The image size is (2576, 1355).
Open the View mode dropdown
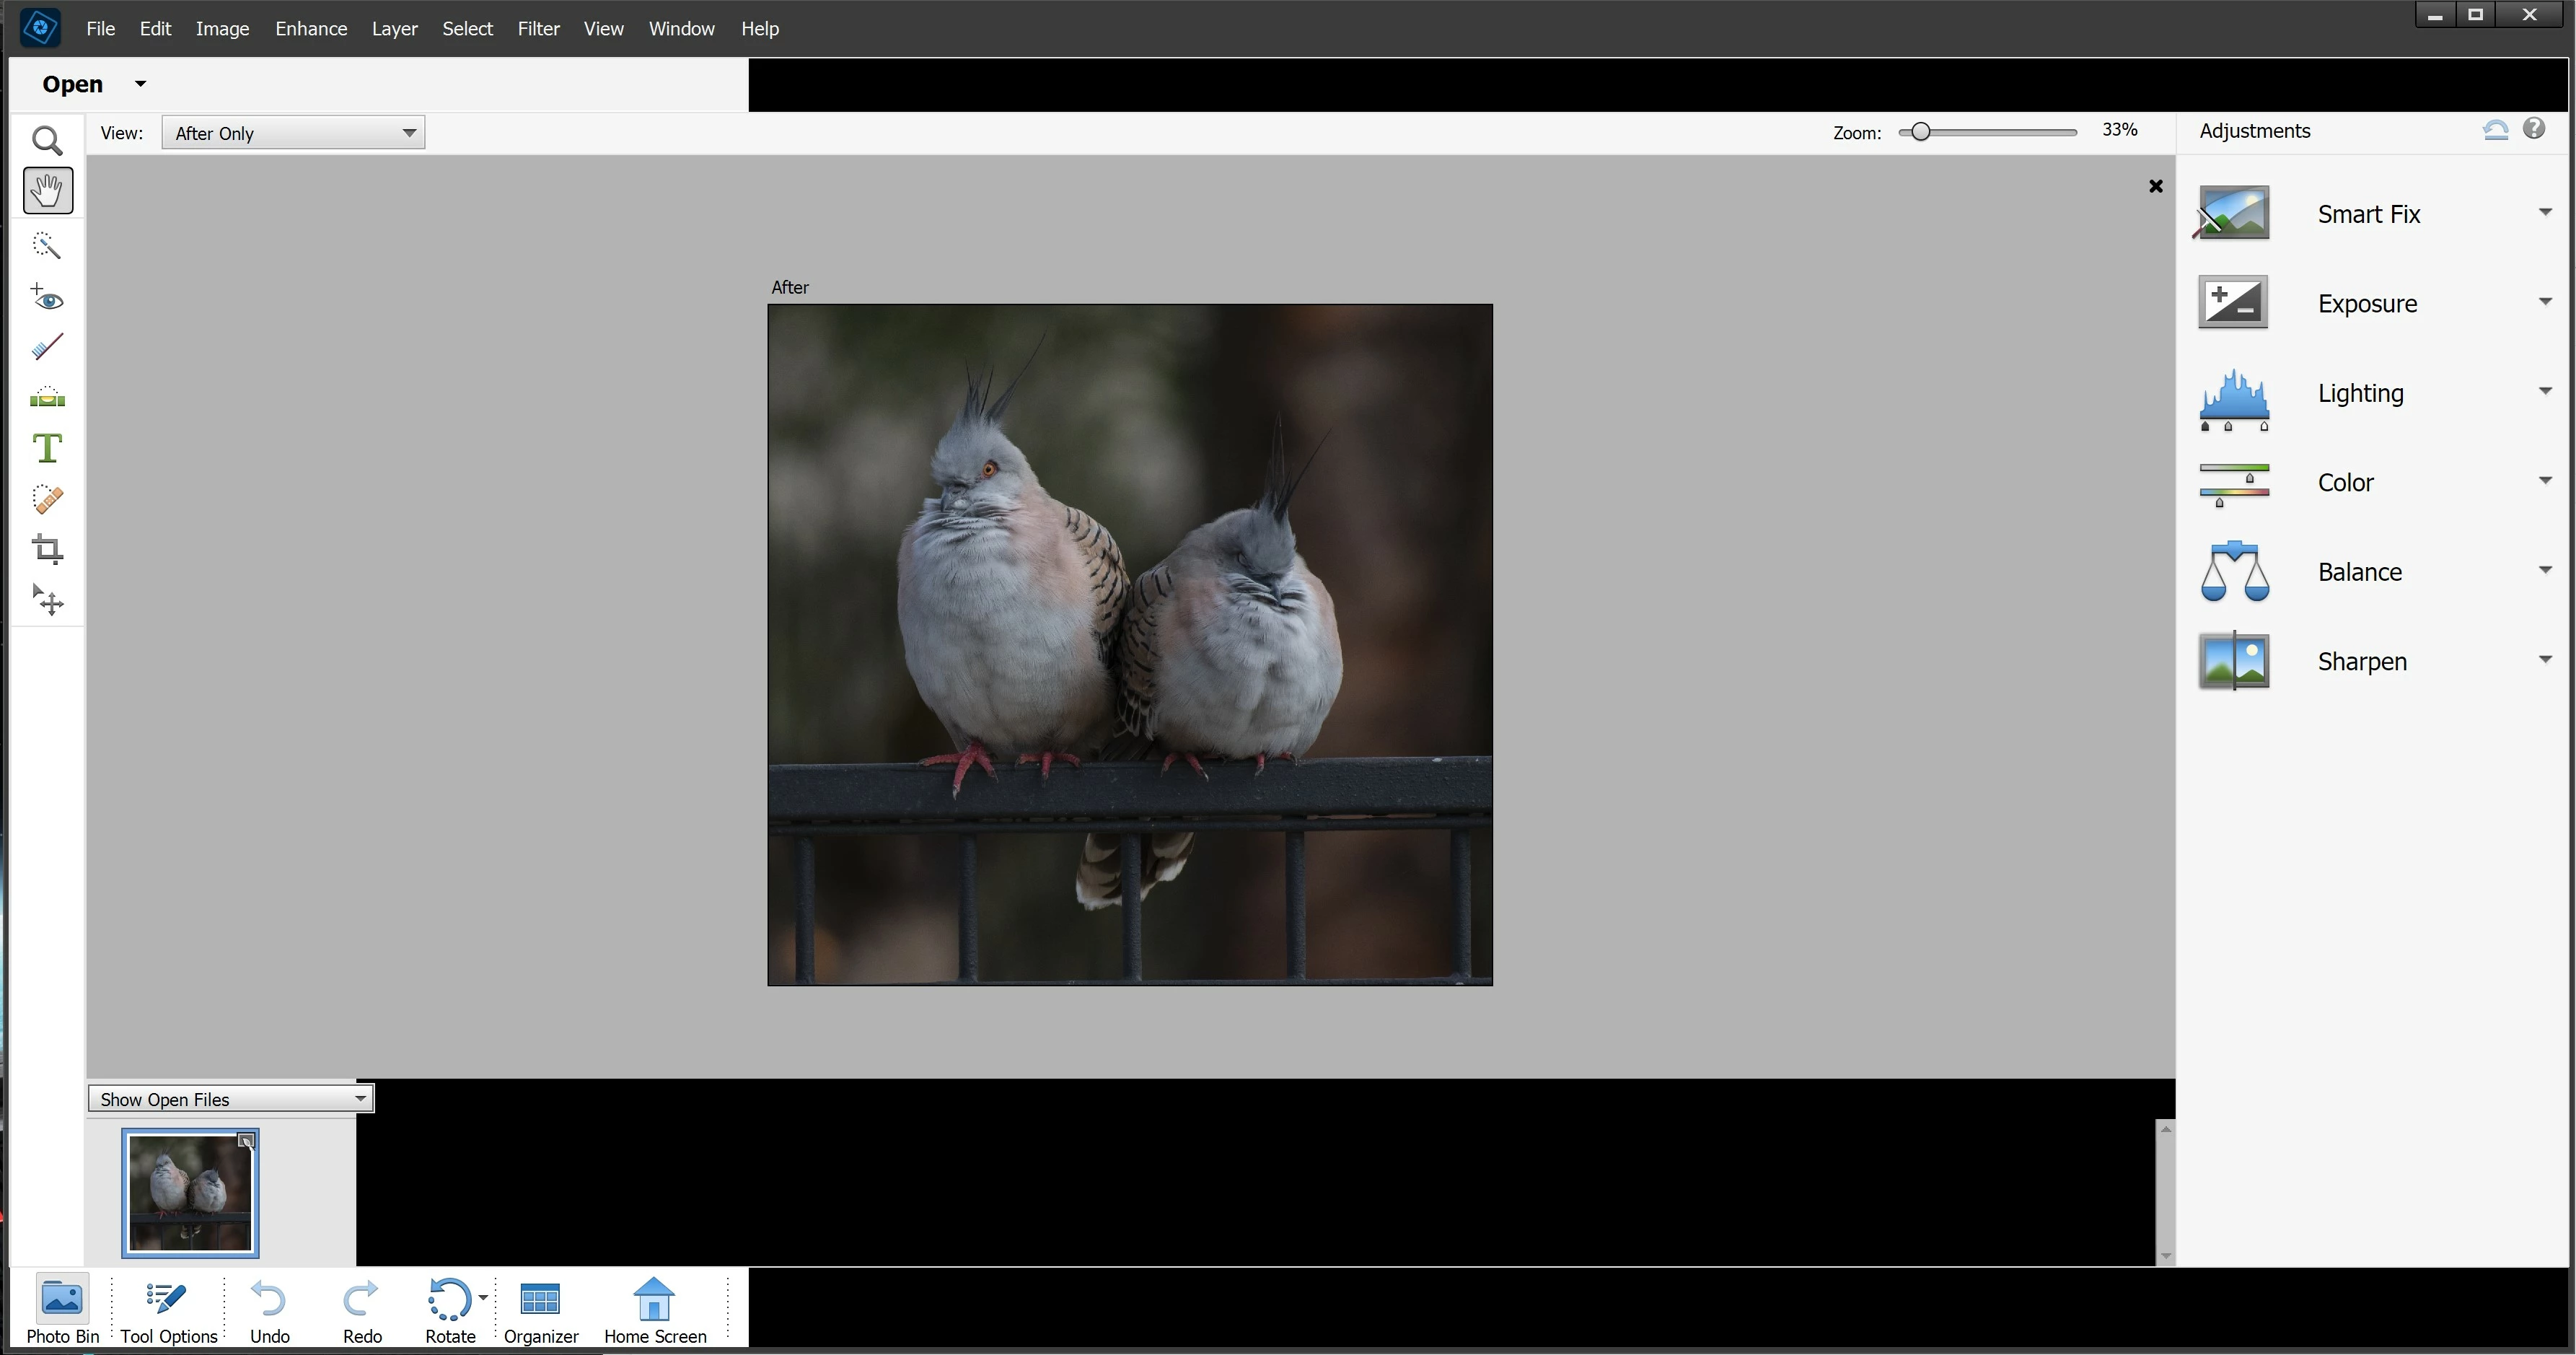coord(293,133)
